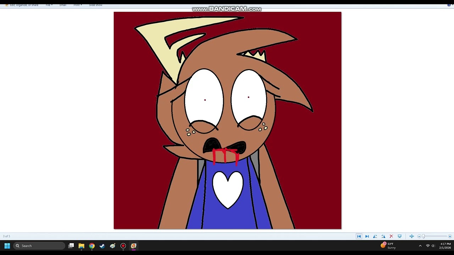This screenshot has width=454, height=255.
Task: Focus the taskbar Search box
Action: click(39, 246)
